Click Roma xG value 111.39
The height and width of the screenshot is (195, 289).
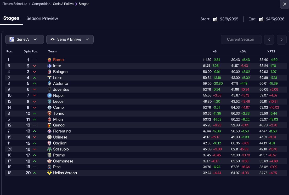tap(207, 60)
